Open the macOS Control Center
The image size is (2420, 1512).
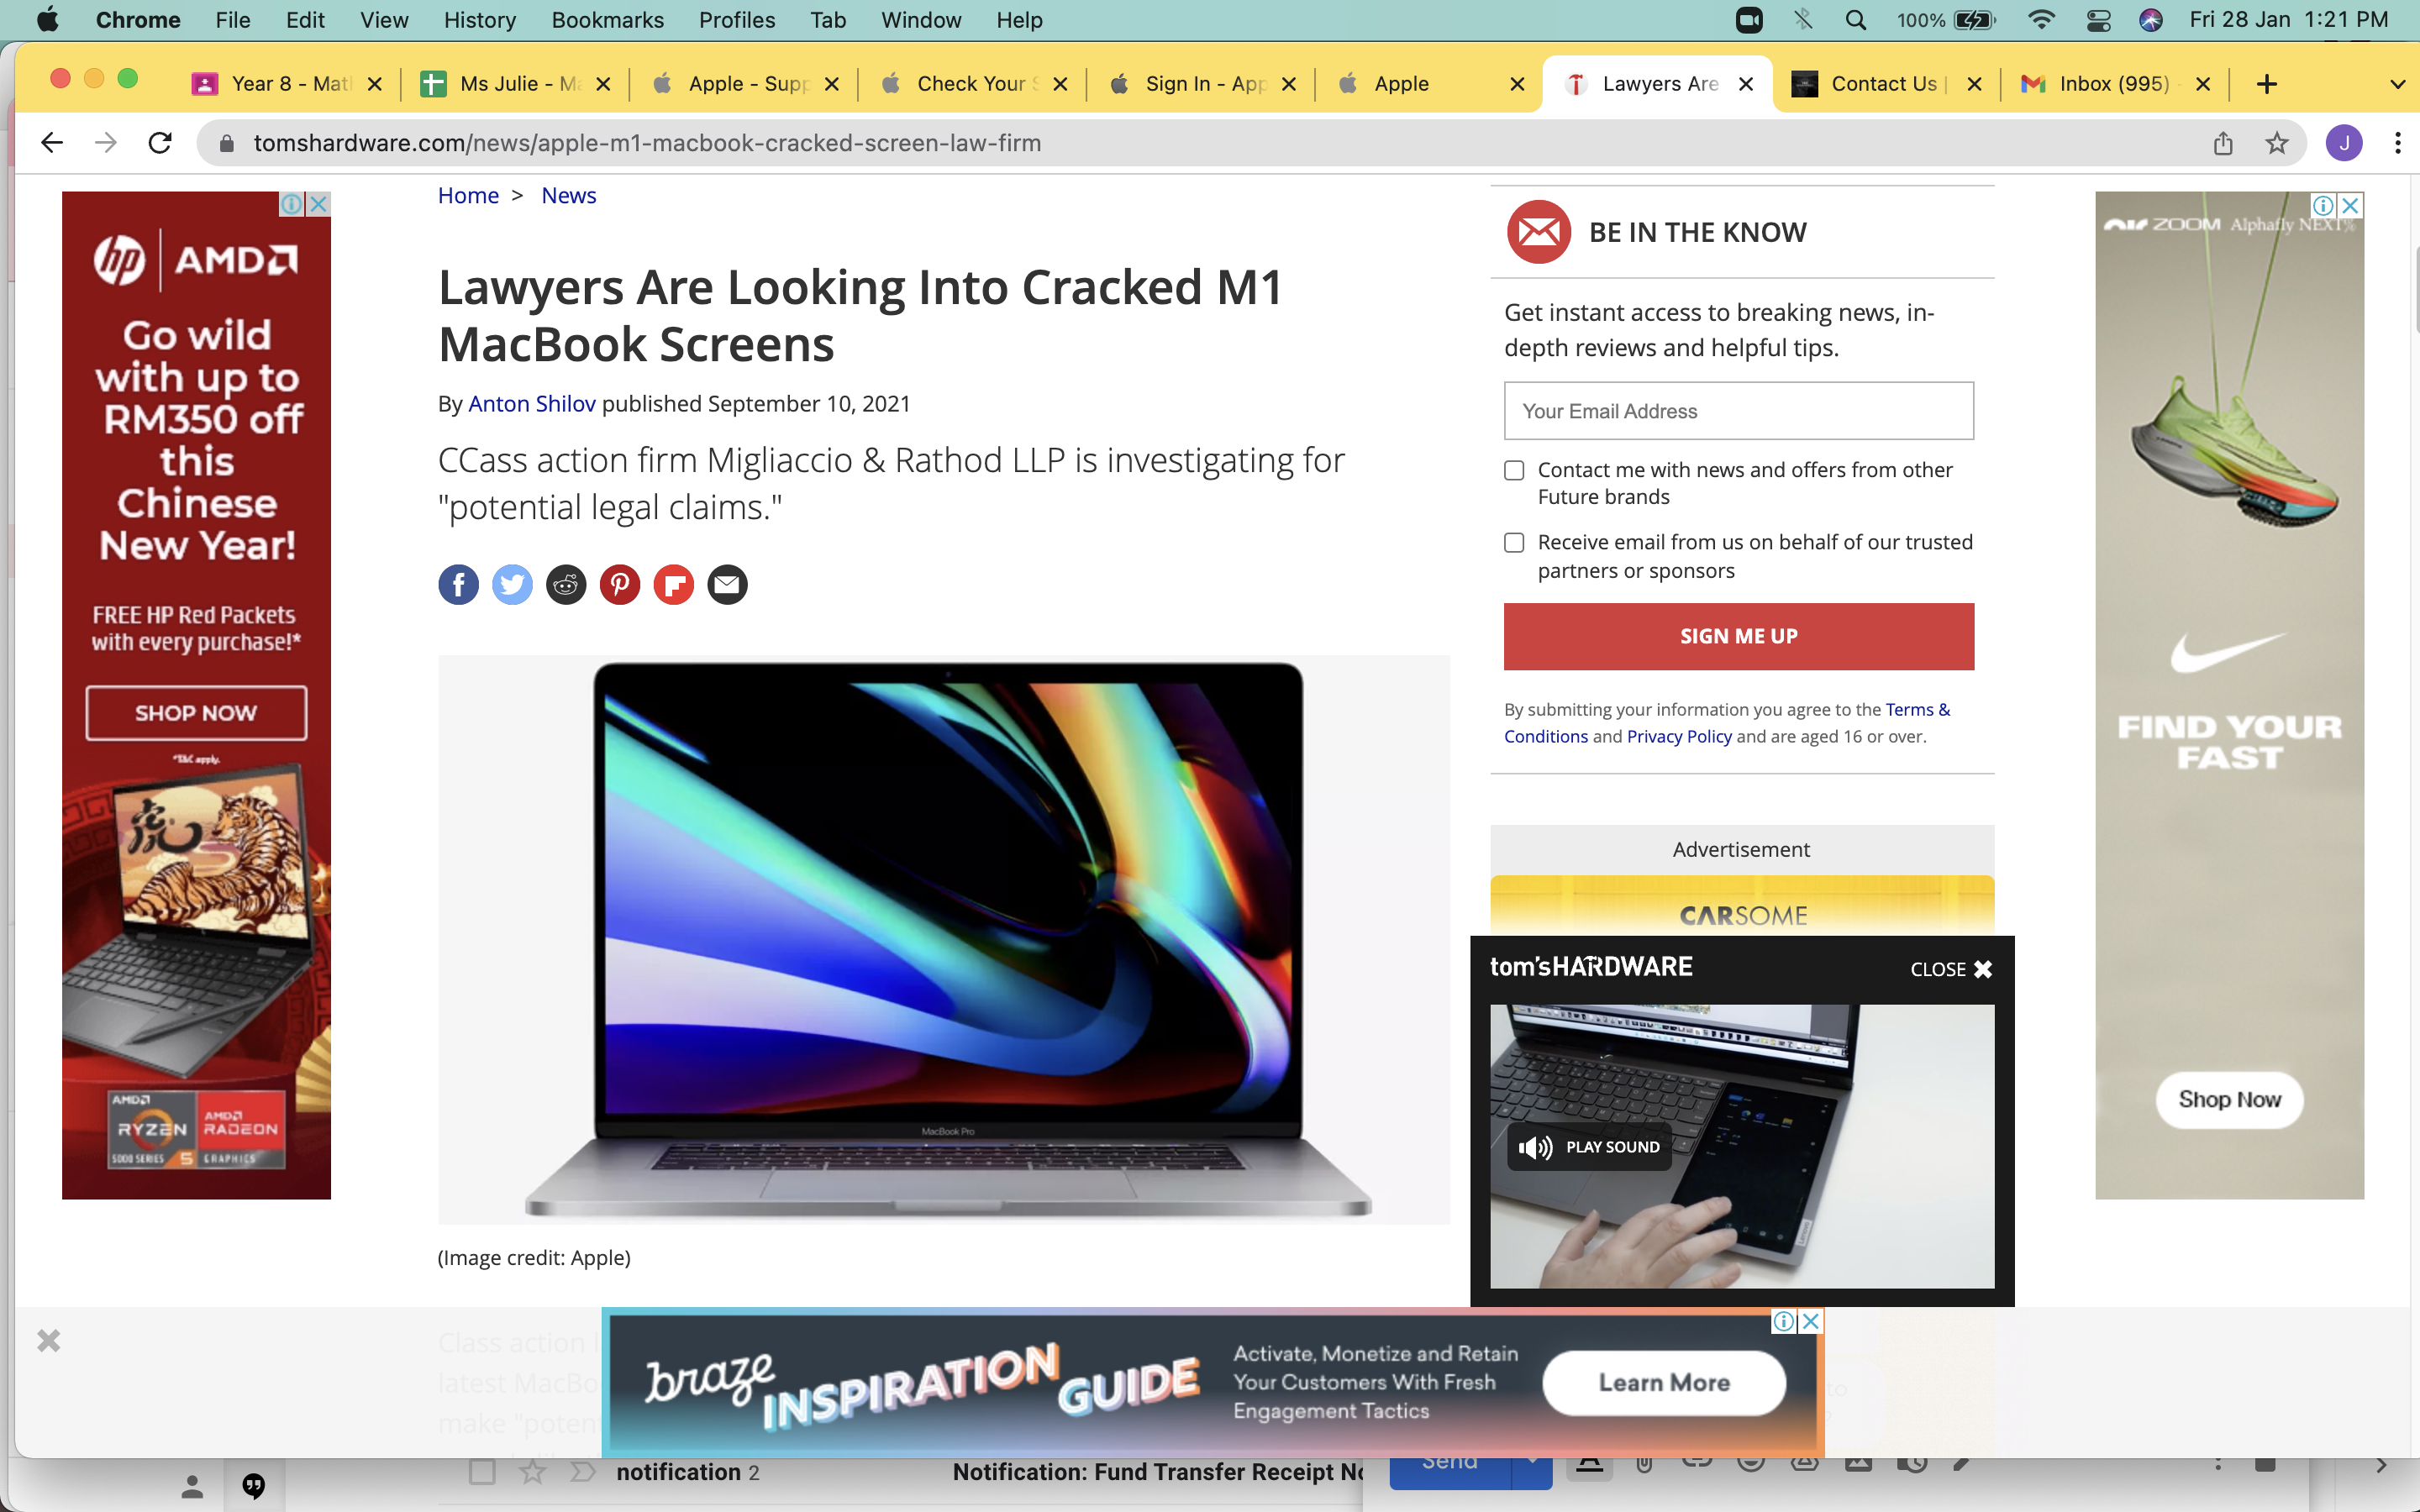point(2098,20)
